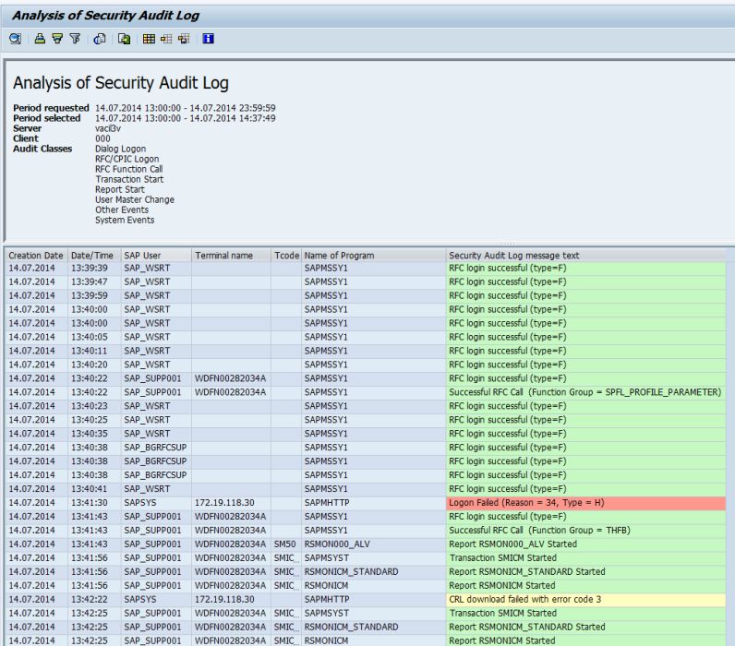Screen dimensions: 735x646
Task: Export the list to a local file
Action: coord(125,39)
